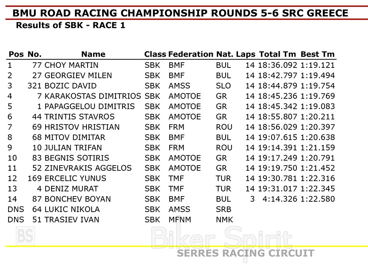Select the Laps column header
The height and width of the screenshot is (264, 368).
[245, 54]
